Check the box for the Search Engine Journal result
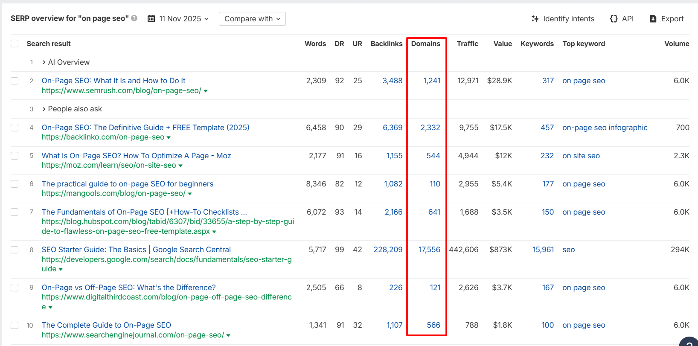 15,325
